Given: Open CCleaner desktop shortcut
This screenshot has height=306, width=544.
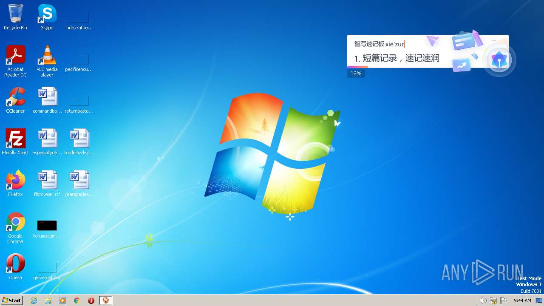Looking at the screenshot, I should click(x=15, y=100).
